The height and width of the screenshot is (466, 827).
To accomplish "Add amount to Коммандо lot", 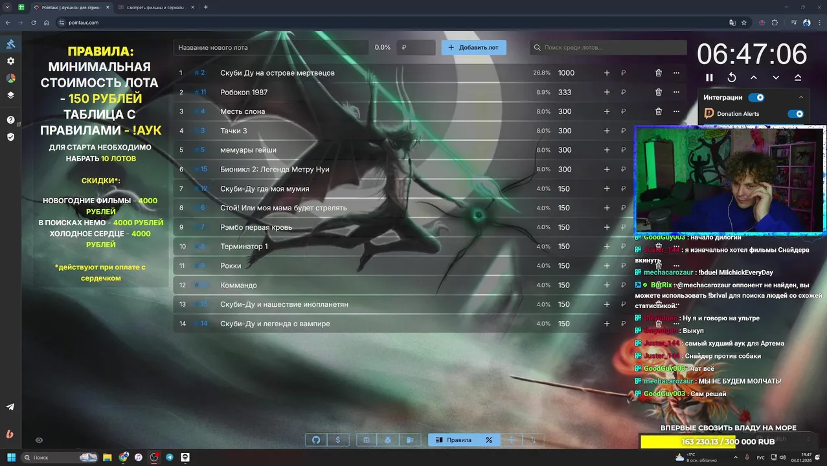I will point(607,285).
